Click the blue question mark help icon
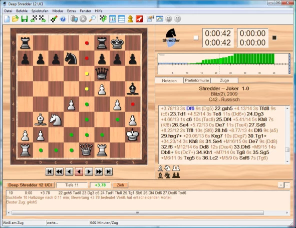 pos(63,19)
